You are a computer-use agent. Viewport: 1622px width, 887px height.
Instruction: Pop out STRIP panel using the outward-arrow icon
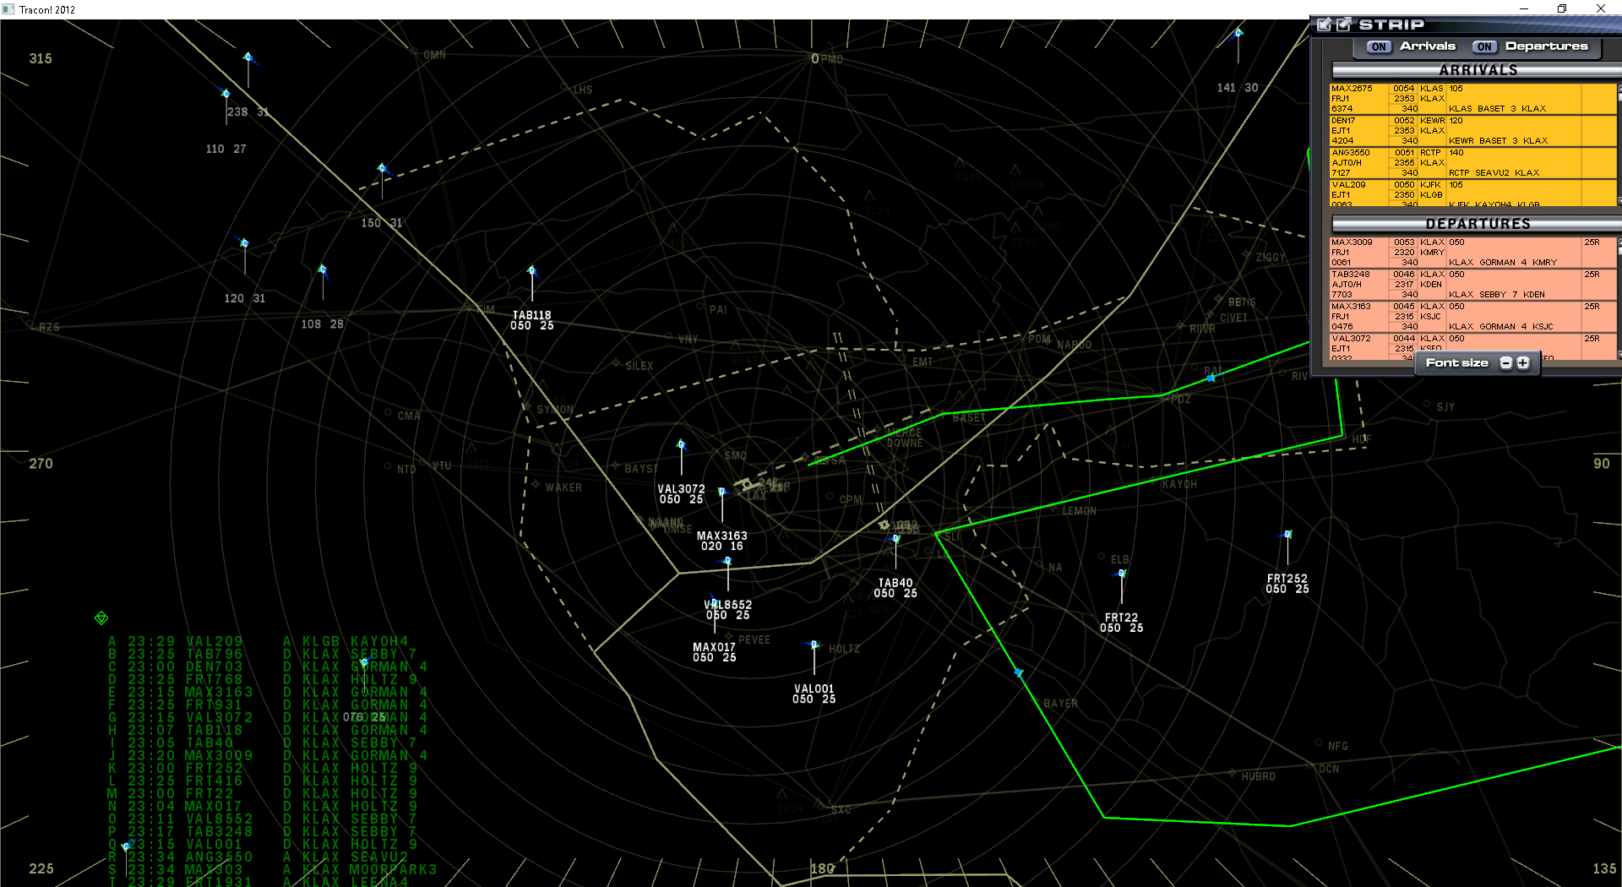pyautogui.click(x=1342, y=24)
